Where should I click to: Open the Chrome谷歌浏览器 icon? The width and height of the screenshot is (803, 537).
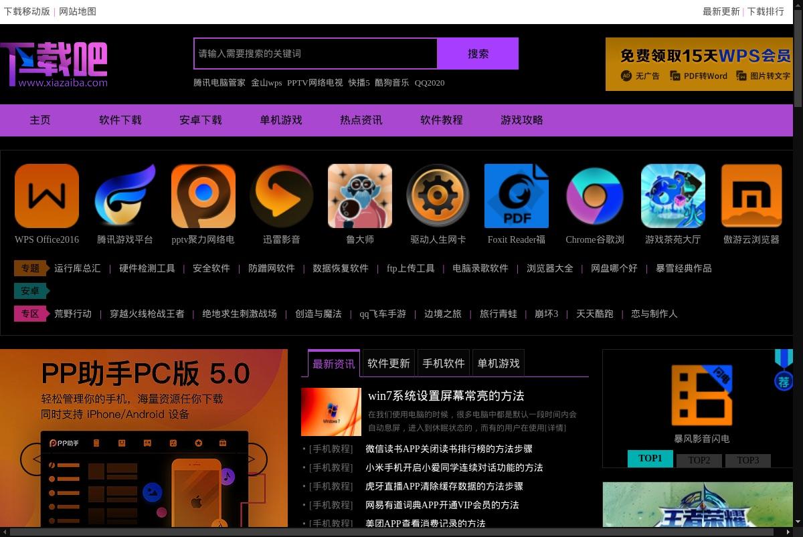(595, 196)
